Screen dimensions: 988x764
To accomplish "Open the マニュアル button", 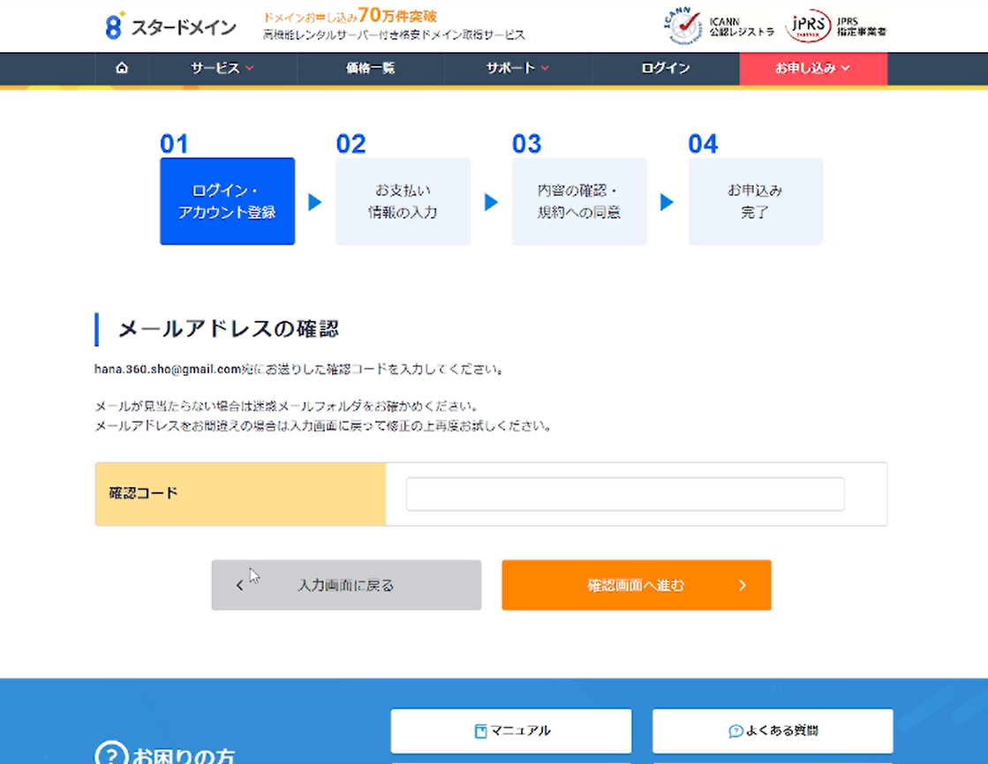I will point(511,730).
